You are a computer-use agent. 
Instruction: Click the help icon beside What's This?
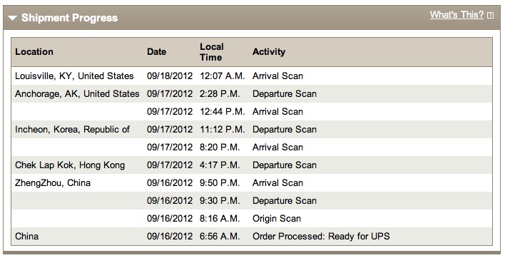pyautogui.click(x=490, y=16)
